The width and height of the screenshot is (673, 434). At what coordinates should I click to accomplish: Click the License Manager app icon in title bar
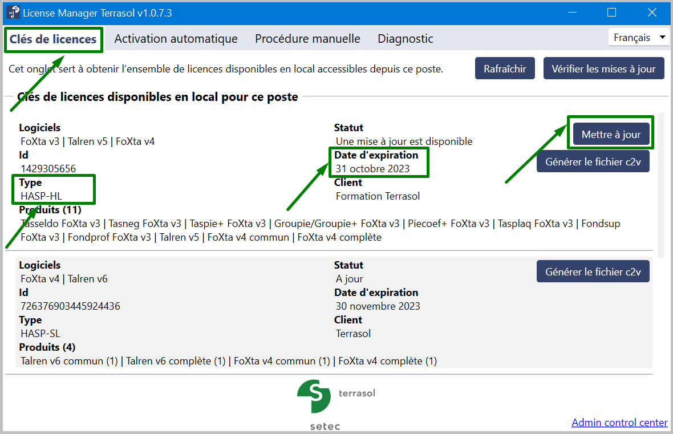[x=13, y=13]
